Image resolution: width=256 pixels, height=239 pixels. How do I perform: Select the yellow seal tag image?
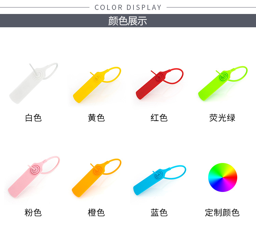(x=97, y=85)
